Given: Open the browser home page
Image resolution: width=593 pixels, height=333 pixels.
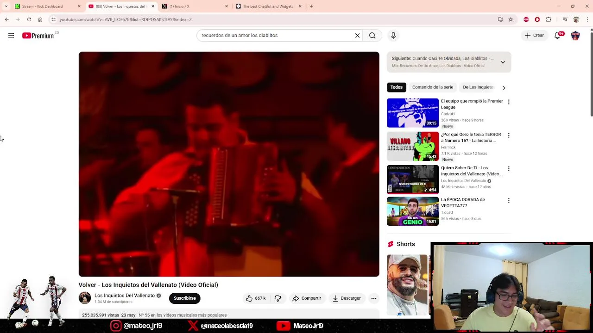Looking at the screenshot, I should click(x=40, y=19).
